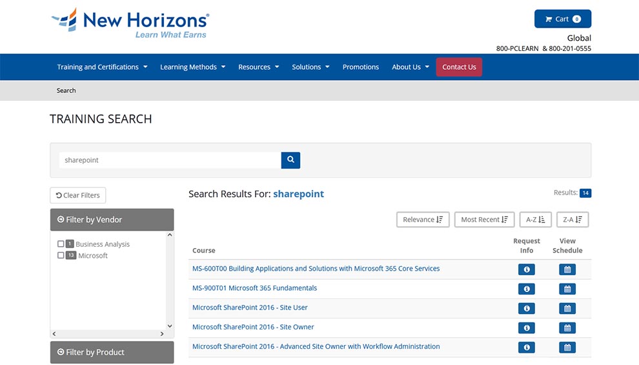Open About Us dropdown menu

[411, 67]
